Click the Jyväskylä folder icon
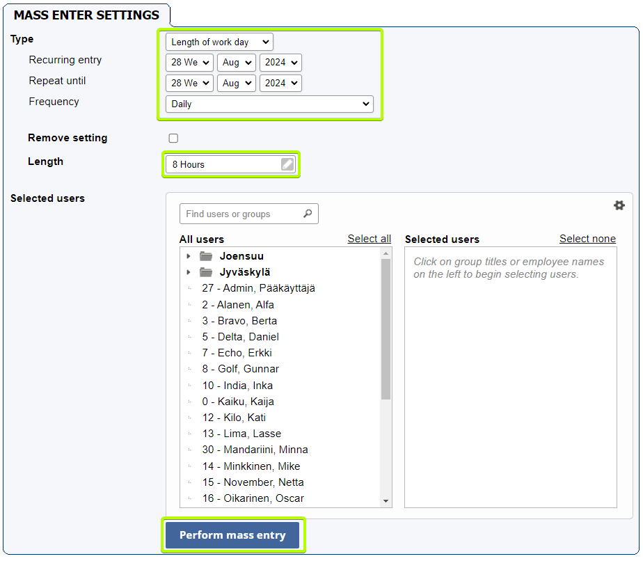643x561 pixels. point(206,272)
